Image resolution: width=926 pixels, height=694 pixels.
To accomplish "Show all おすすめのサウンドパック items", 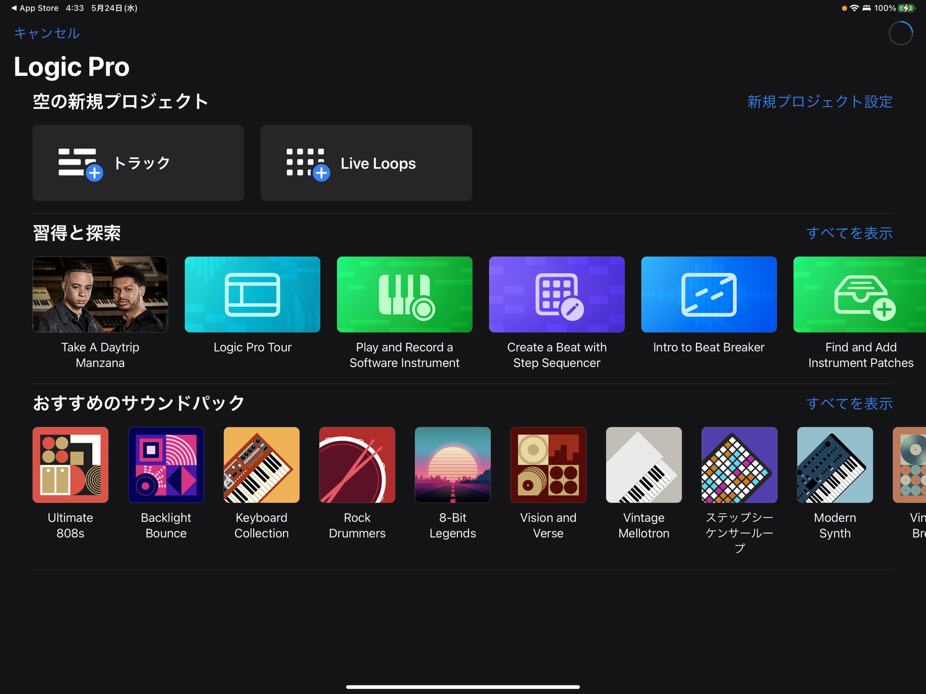I will (x=849, y=403).
